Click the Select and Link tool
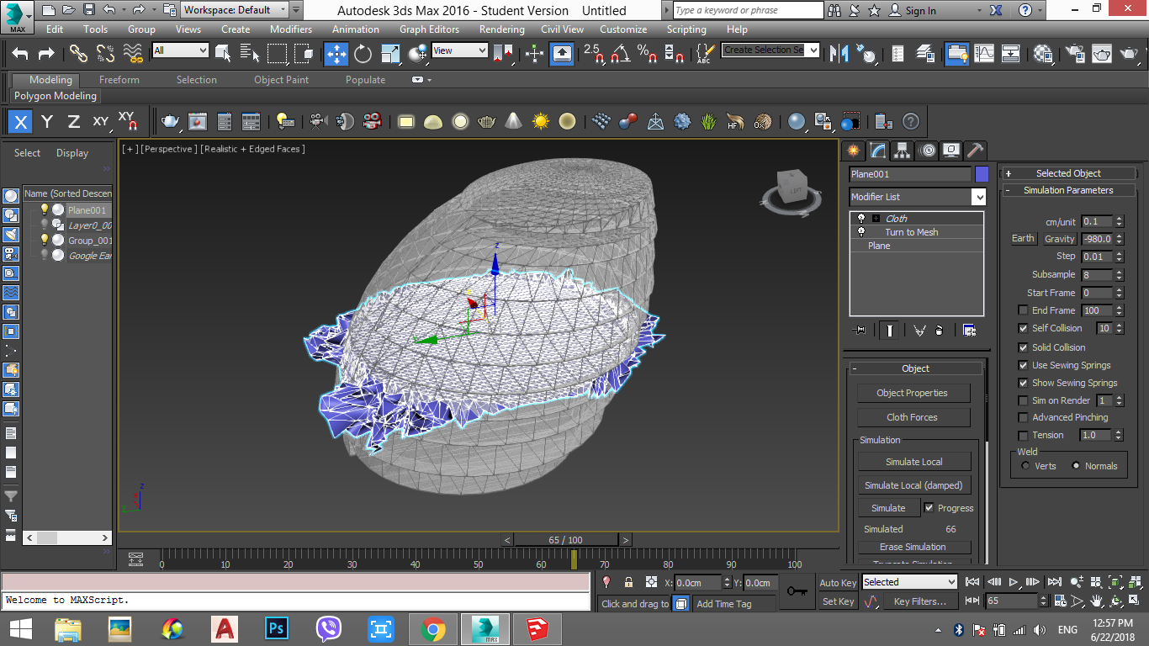Screen dimensions: 1149x646 click(x=78, y=54)
